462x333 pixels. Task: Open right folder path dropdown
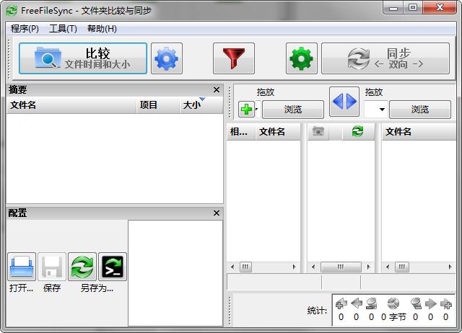click(382, 110)
